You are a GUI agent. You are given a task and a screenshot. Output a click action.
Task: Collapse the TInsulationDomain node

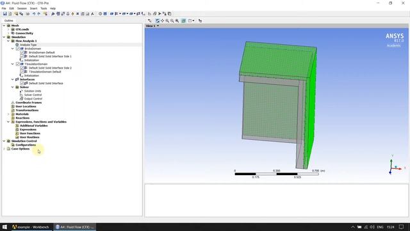coord(13,64)
